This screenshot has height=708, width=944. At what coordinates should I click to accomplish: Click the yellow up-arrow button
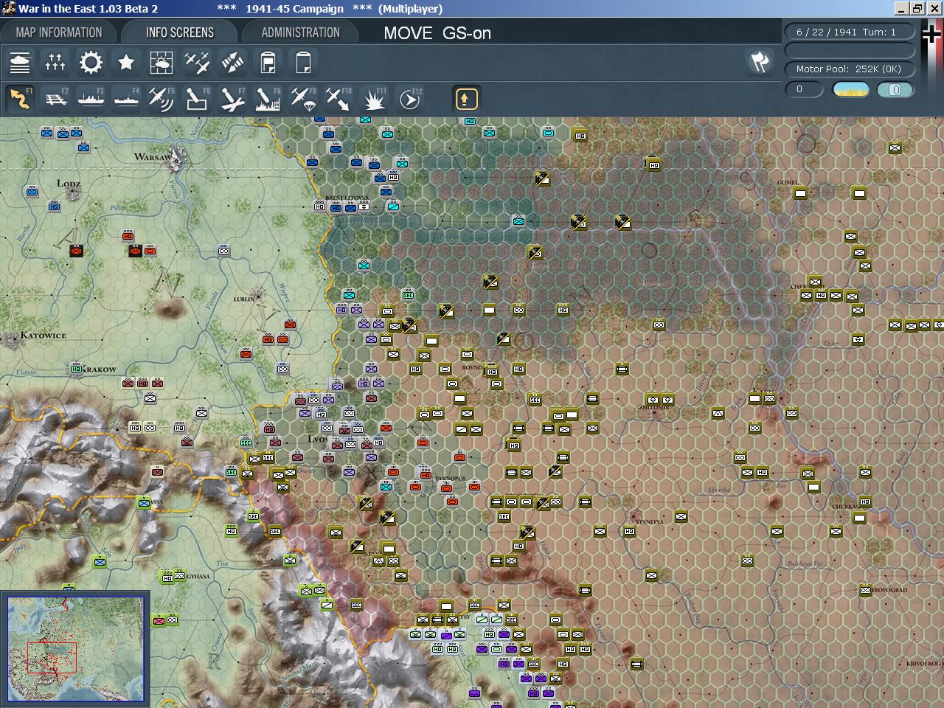[466, 99]
